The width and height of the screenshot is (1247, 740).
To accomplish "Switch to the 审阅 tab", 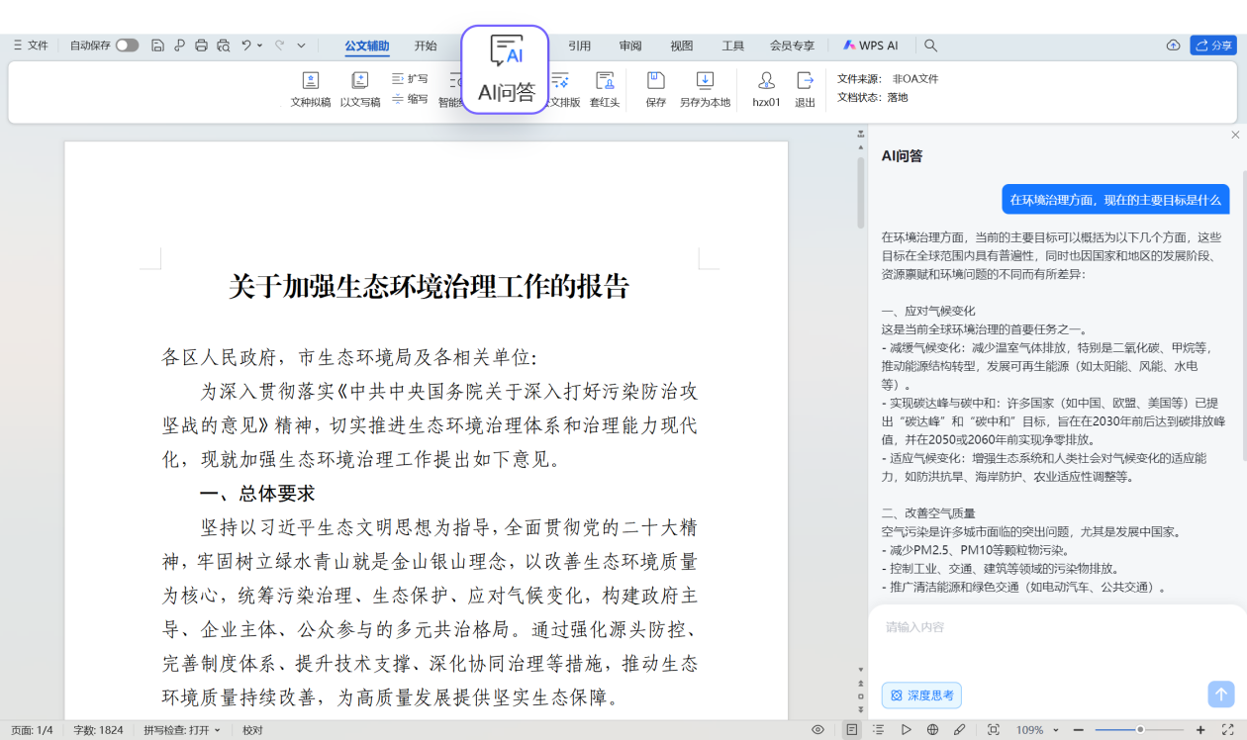I will coord(630,46).
